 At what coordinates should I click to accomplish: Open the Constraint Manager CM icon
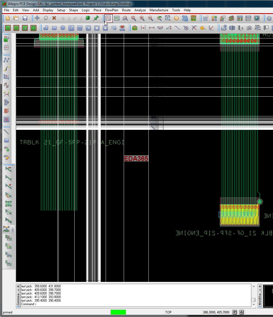pos(240,18)
